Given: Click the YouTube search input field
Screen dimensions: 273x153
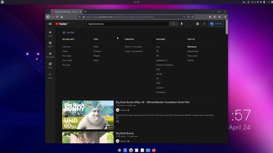Looking at the screenshot, I should 128,24.
